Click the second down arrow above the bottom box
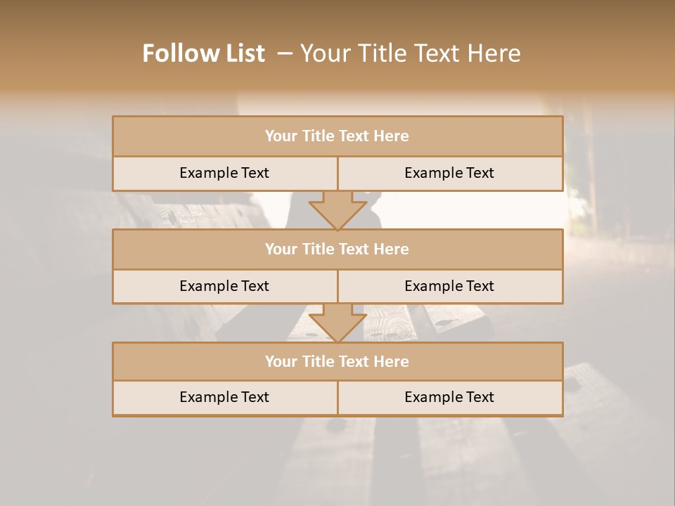Viewport: 675px width, 506px height. pos(337,323)
